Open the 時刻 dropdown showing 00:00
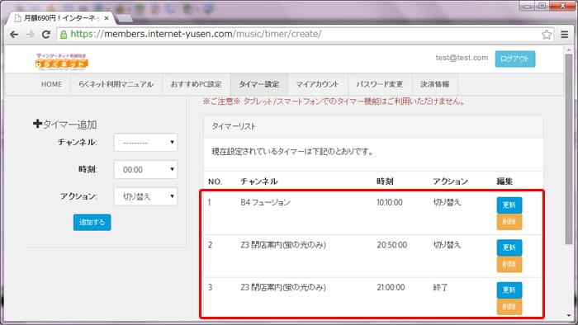The width and height of the screenshot is (578, 325). click(145, 169)
